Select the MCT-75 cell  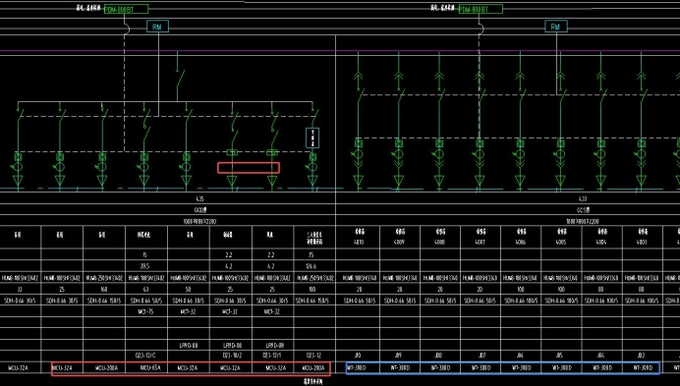[145, 311]
